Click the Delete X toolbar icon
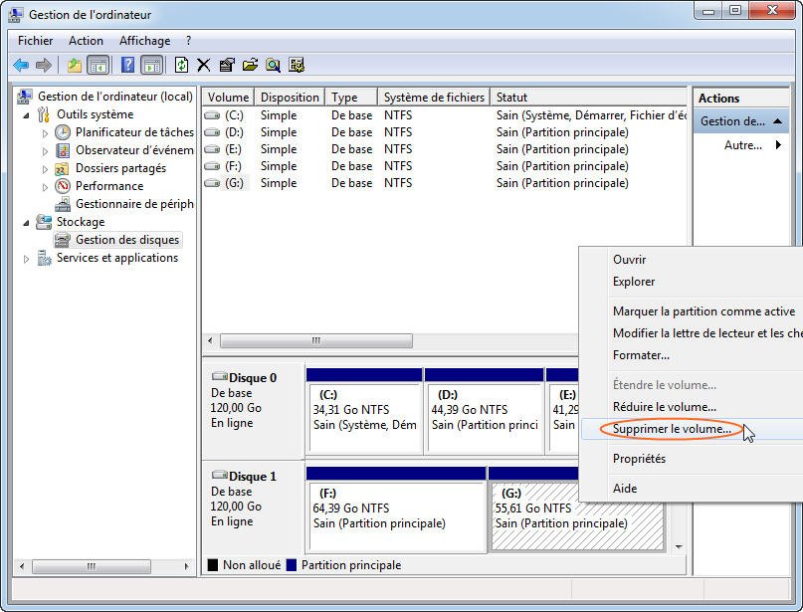Screen dimensions: 803x612 coord(204,65)
